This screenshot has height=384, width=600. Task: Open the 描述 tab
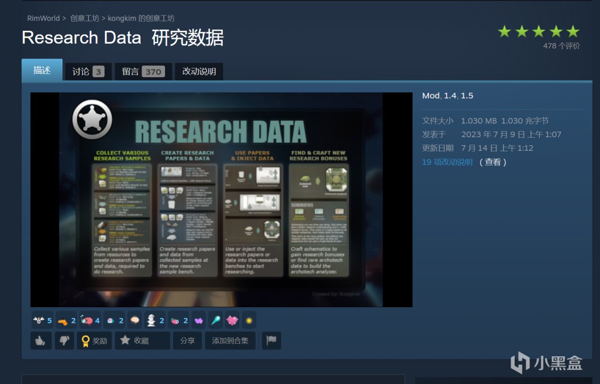click(x=42, y=70)
